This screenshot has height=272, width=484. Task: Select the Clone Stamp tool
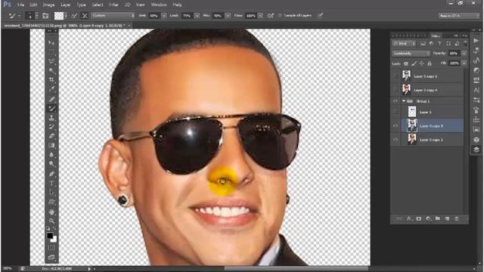point(51,118)
